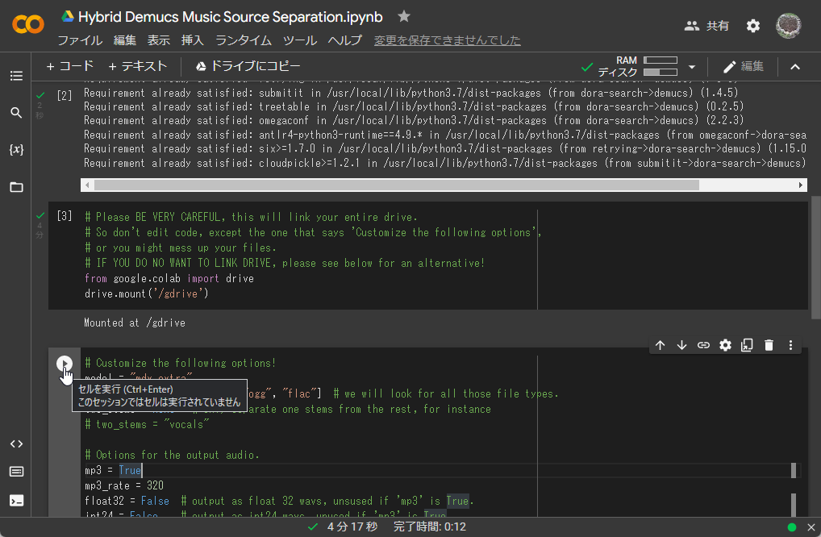Open the ファイル menu
The image size is (821, 537).
[80, 40]
